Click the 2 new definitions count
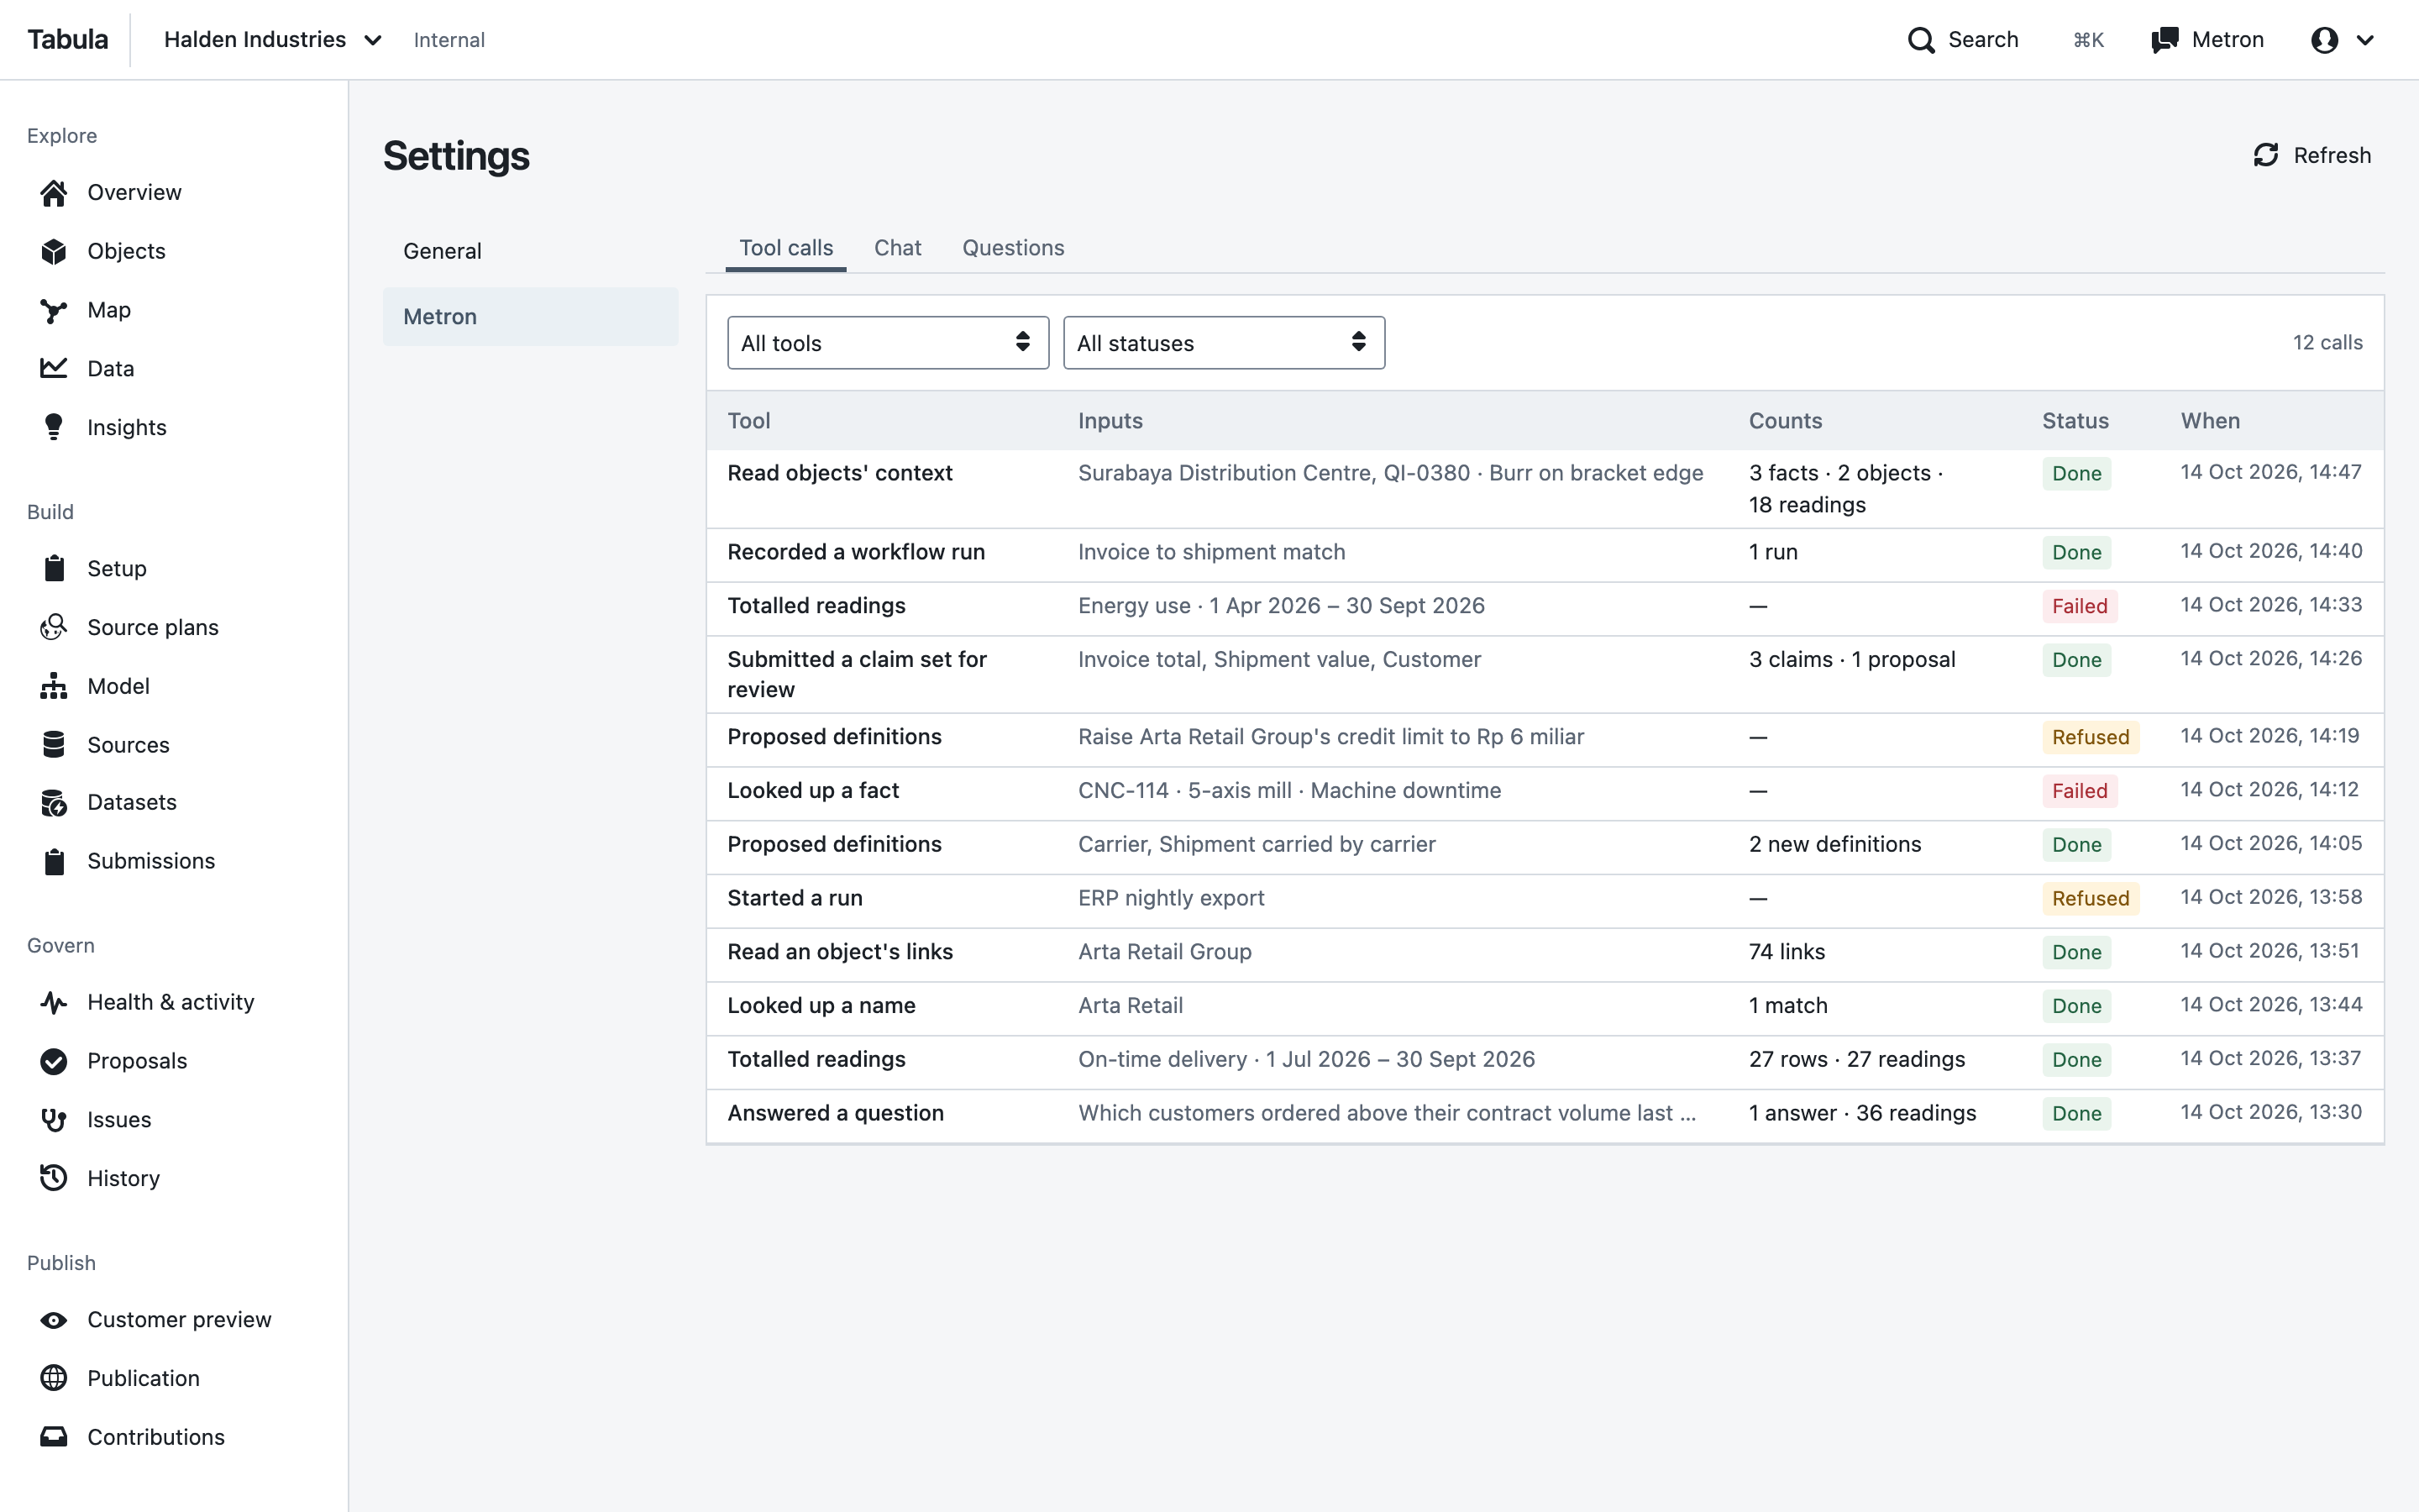 (x=1834, y=845)
